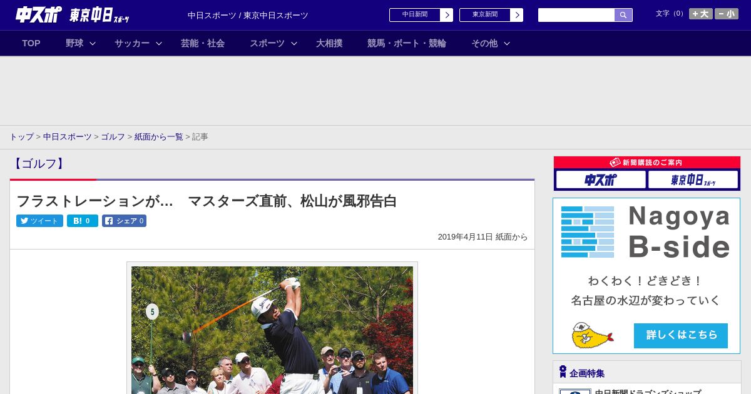
Task: Open the 中スポ logo homepage
Action: (x=38, y=14)
